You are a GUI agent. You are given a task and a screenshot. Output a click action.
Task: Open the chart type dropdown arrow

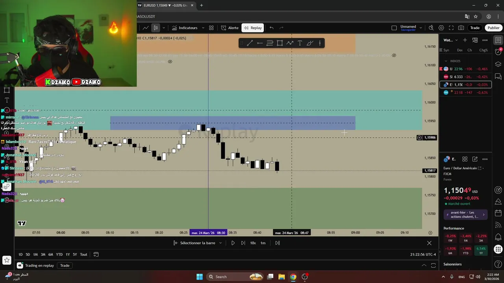click(163, 28)
